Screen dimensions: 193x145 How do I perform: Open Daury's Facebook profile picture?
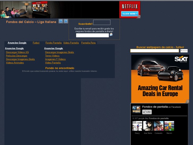[137, 126]
